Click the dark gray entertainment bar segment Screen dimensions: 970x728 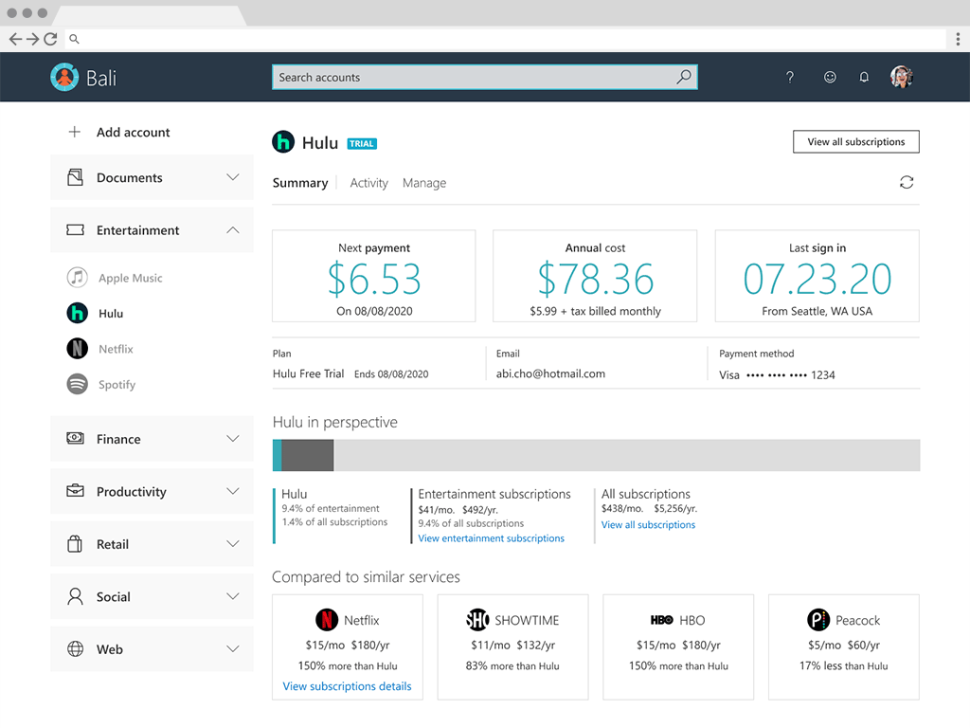[x=308, y=455]
